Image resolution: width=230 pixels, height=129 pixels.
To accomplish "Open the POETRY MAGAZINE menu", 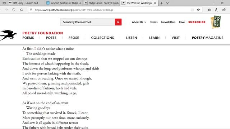I will click(208, 38).
